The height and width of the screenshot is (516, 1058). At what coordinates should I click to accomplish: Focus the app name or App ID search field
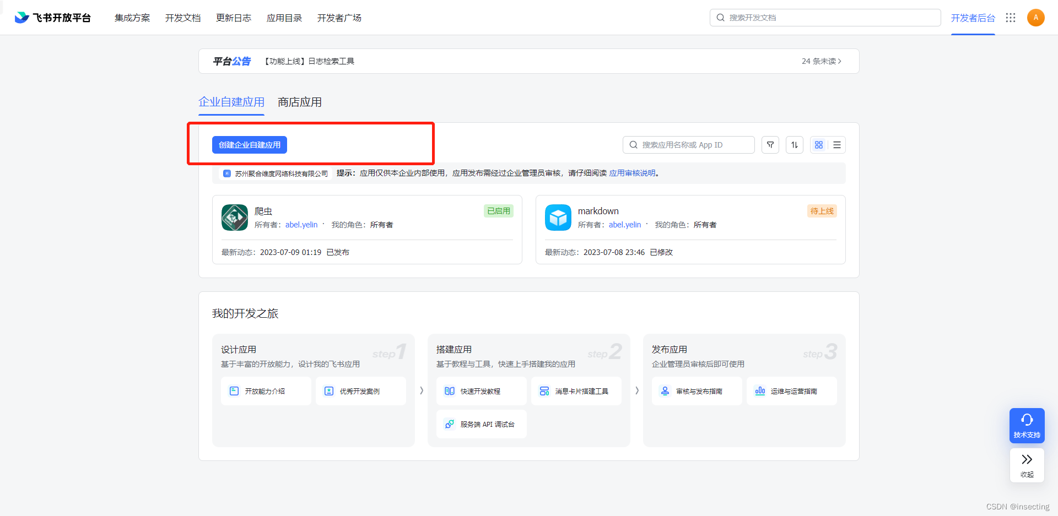689,145
